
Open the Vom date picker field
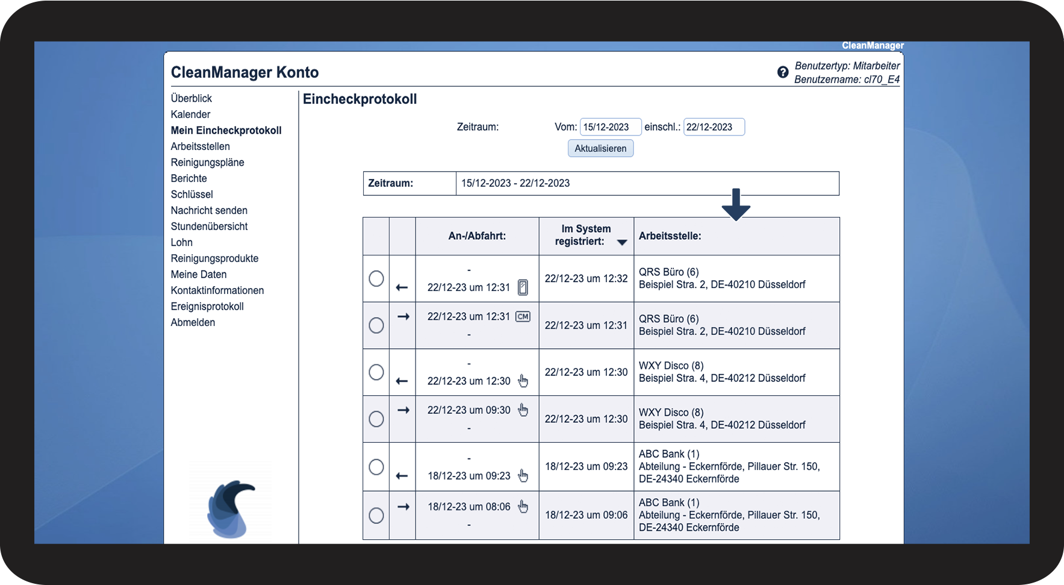pyautogui.click(x=610, y=127)
